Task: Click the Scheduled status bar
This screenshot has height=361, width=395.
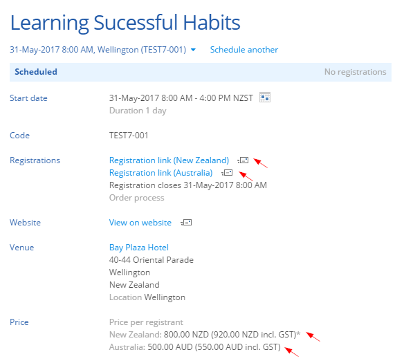Action: 201,72
